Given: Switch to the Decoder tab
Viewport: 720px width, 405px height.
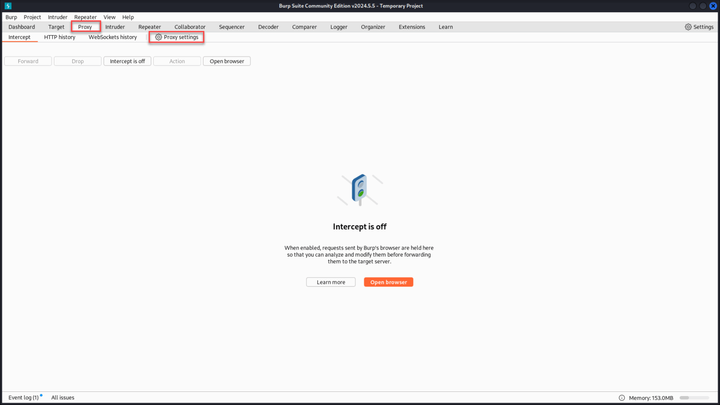Looking at the screenshot, I should (x=268, y=27).
